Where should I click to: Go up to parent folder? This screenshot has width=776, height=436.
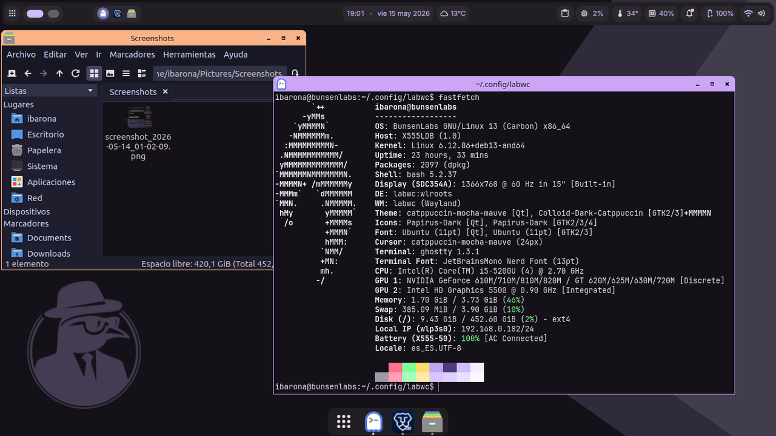pyautogui.click(x=59, y=73)
